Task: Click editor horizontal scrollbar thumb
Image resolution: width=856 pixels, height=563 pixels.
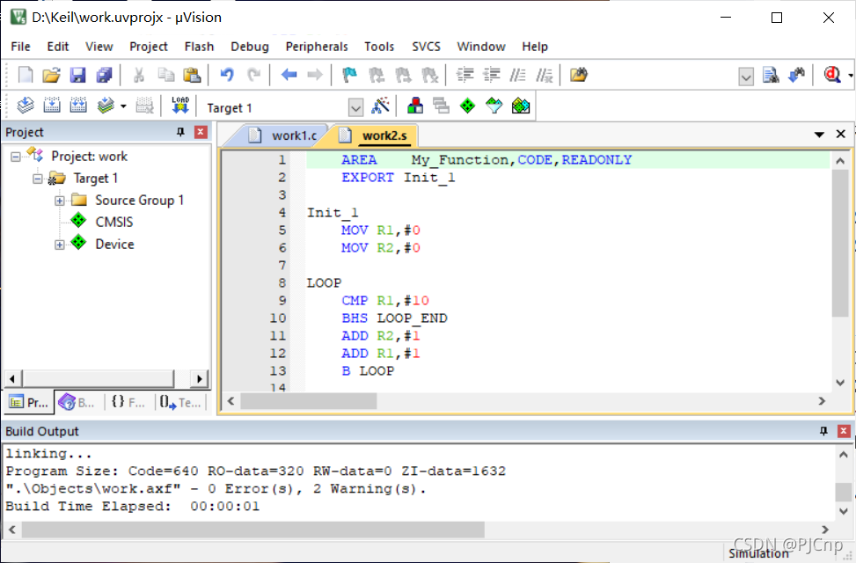Action: [x=309, y=401]
